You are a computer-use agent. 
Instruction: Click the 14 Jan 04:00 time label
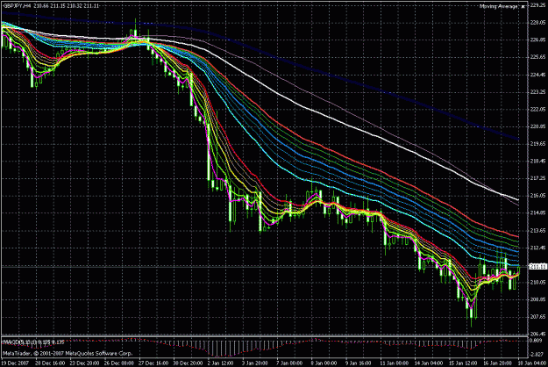click(x=429, y=363)
